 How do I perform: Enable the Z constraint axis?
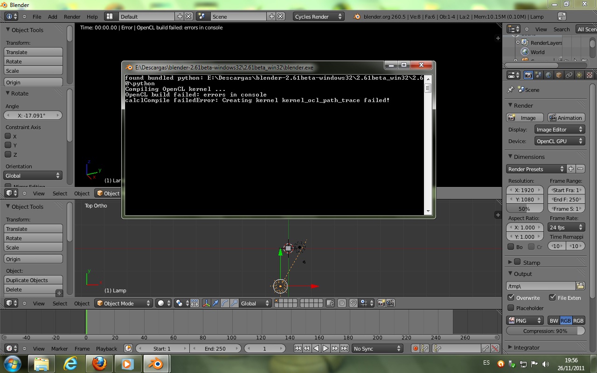8,154
